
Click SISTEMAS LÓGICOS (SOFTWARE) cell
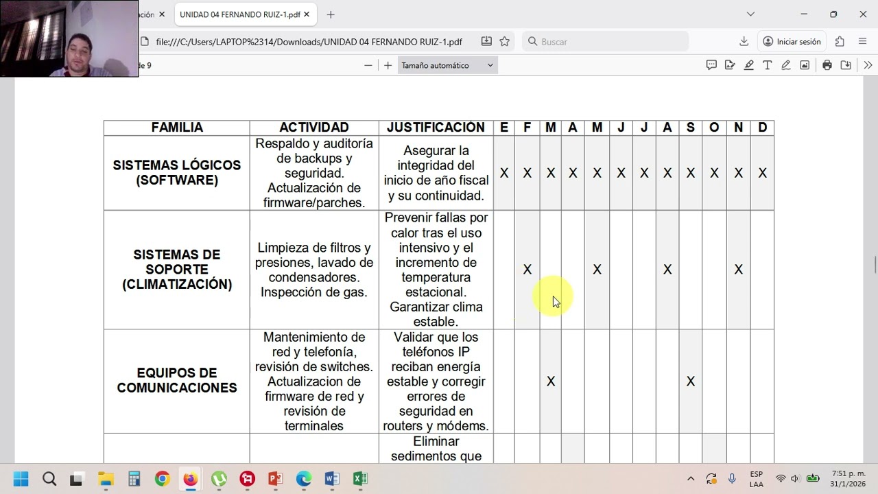coord(177,173)
